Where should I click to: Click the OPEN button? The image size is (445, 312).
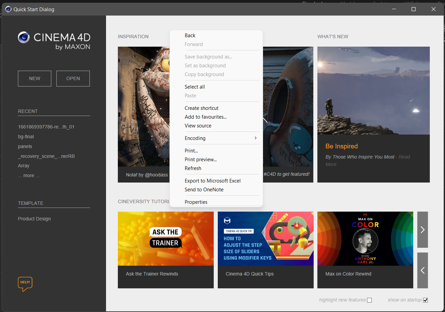coord(73,78)
